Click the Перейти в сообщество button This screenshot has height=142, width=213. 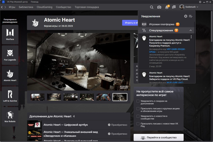(158, 138)
